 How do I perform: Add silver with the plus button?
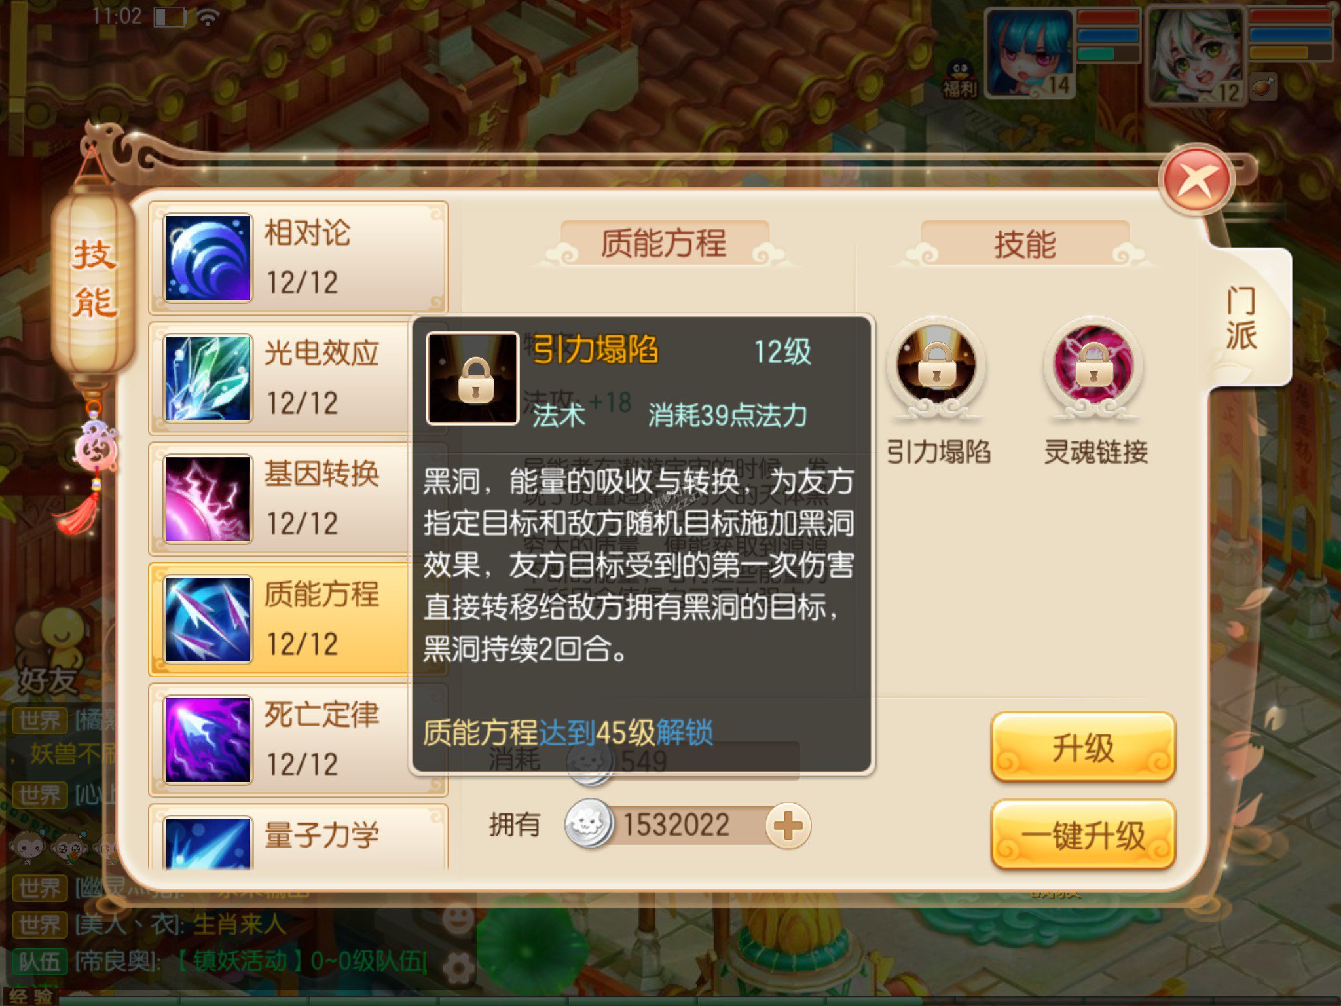788,825
